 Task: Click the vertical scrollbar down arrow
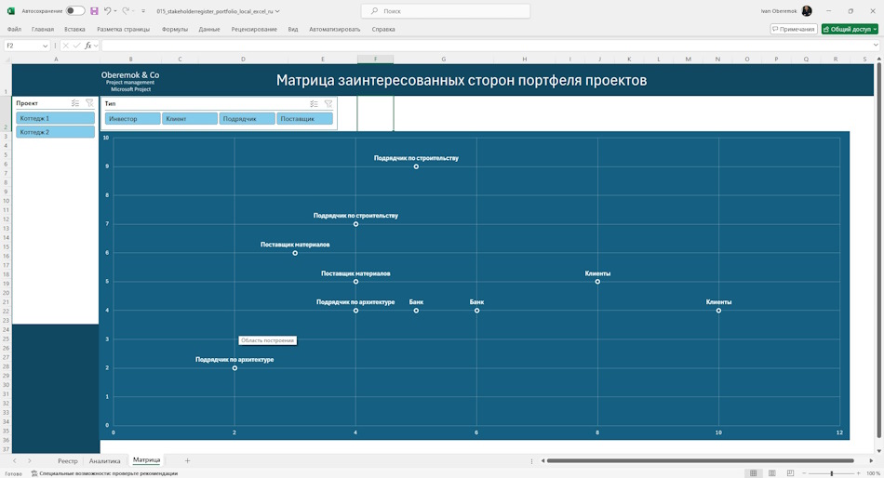[x=878, y=451]
